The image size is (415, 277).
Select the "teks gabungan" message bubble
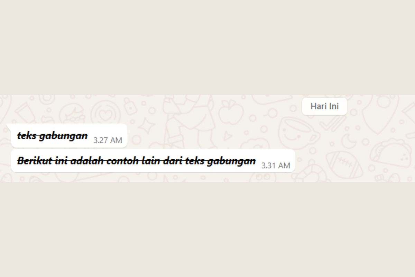[x=67, y=136]
